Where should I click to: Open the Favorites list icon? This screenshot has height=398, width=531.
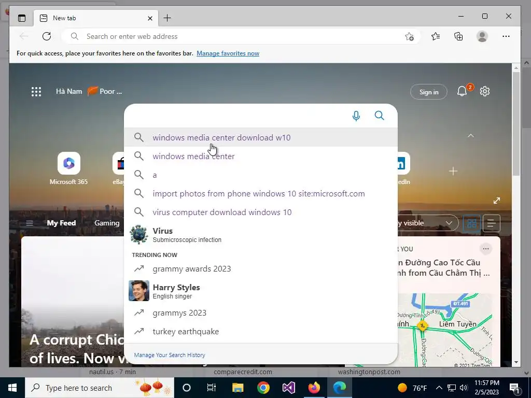click(436, 36)
